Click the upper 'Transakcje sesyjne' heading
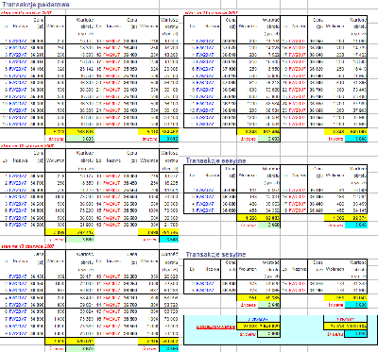Viewport: 378px width, 352px height. pyautogui.click(x=215, y=160)
